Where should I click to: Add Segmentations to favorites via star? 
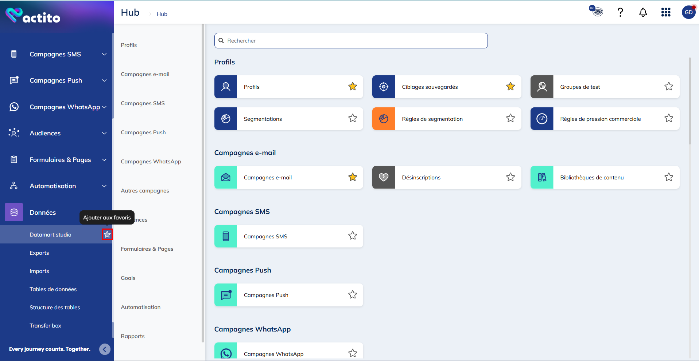point(352,118)
